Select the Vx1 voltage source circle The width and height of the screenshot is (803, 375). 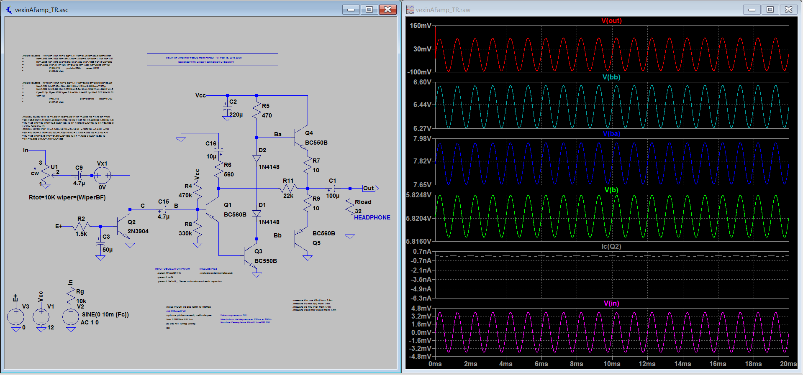point(102,176)
